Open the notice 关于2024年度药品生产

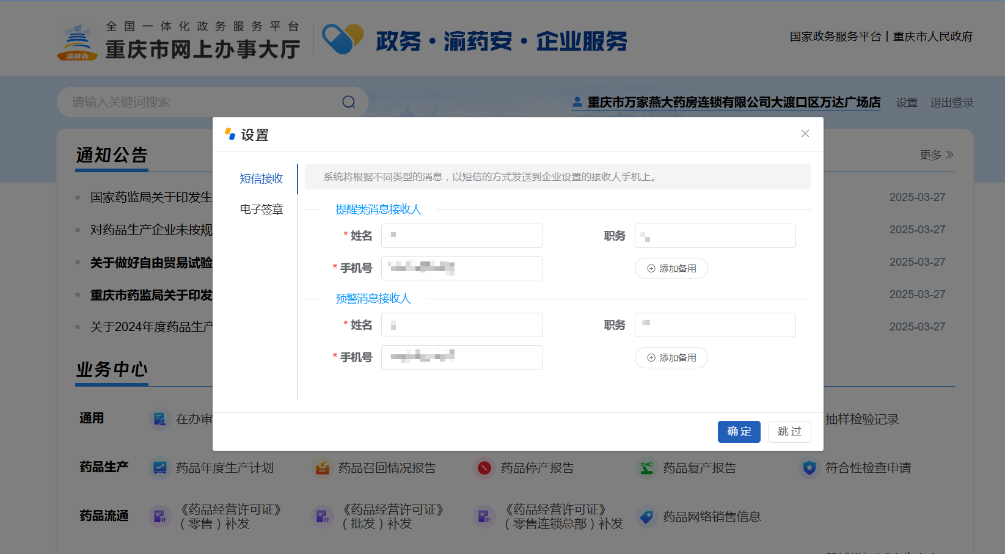[151, 327]
